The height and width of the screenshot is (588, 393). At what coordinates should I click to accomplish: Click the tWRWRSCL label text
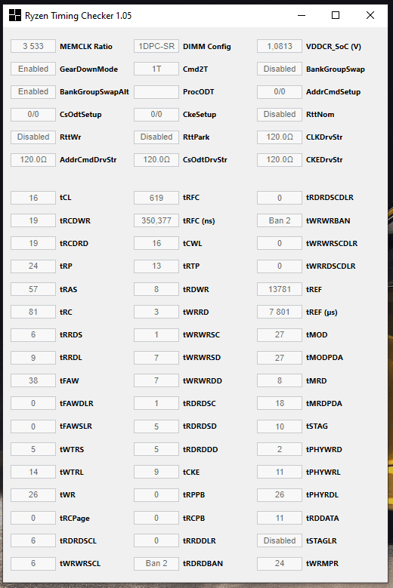point(80,563)
